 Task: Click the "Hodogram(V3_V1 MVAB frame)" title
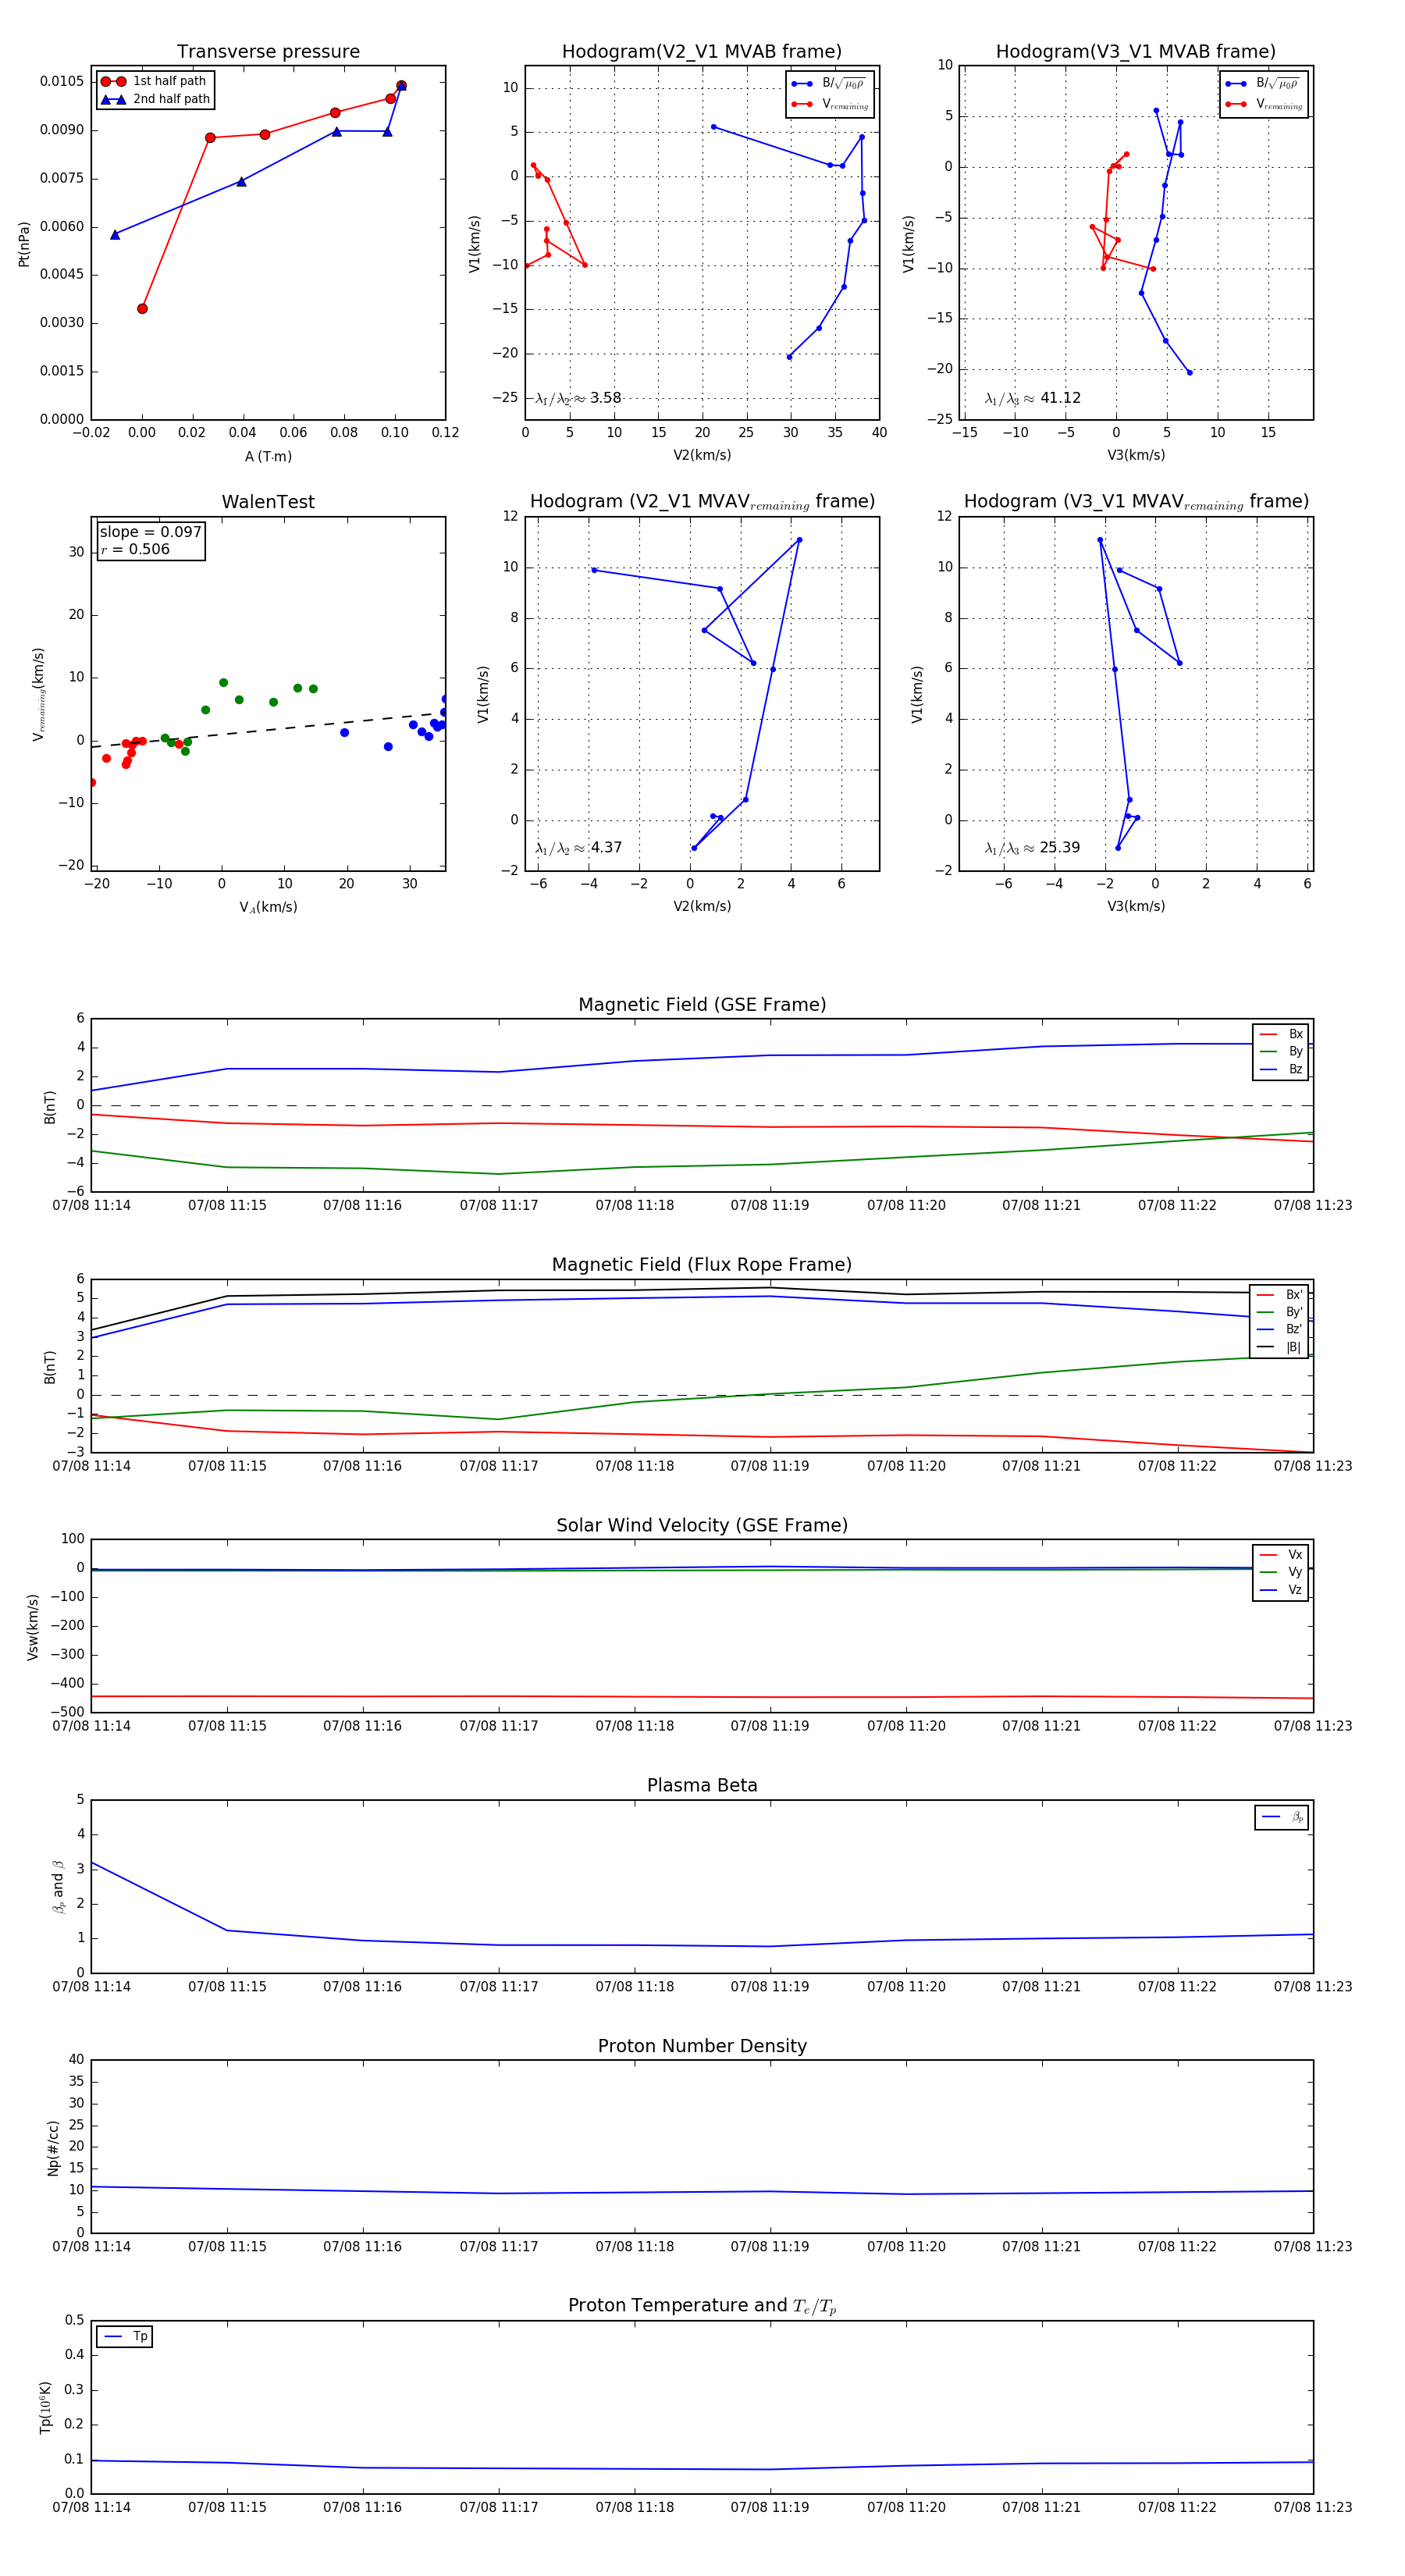[1136, 52]
